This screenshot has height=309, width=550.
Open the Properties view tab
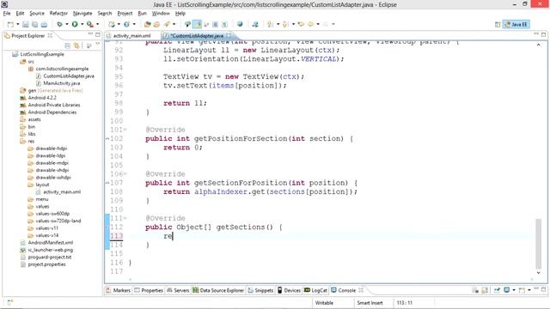[149, 290]
